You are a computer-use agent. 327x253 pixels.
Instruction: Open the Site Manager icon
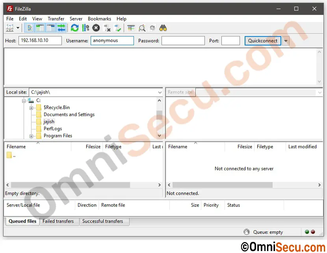point(10,28)
